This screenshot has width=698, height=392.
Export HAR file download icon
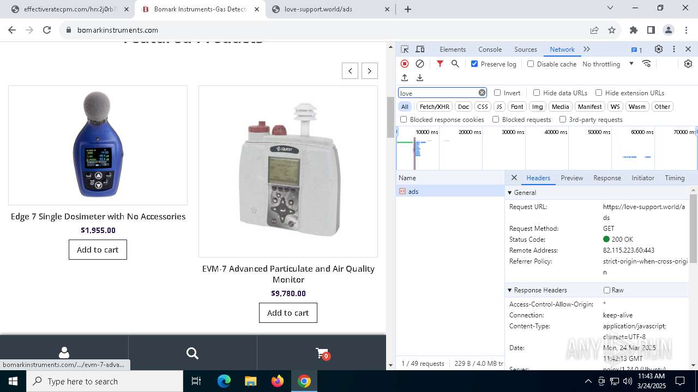pyautogui.click(x=420, y=78)
